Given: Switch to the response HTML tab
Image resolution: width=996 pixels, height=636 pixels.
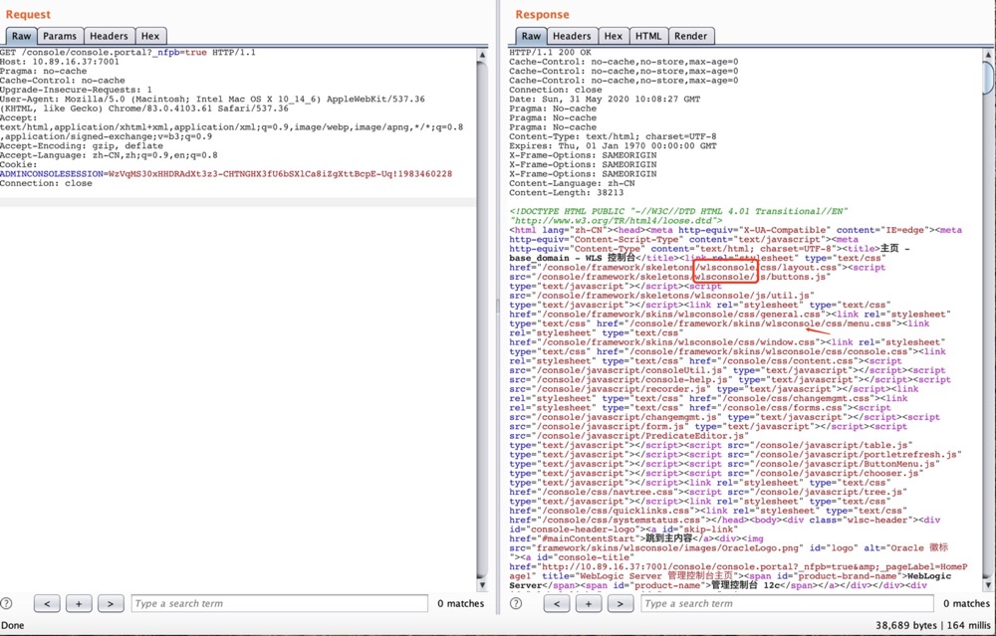Looking at the screenshot, I should coord(648,36).
